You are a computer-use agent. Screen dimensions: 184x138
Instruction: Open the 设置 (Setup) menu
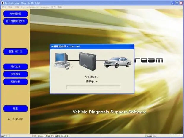click(17, 7)
